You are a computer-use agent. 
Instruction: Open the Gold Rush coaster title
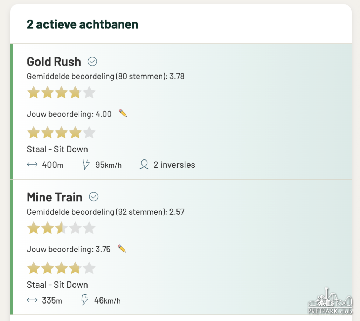coord(54,62)
